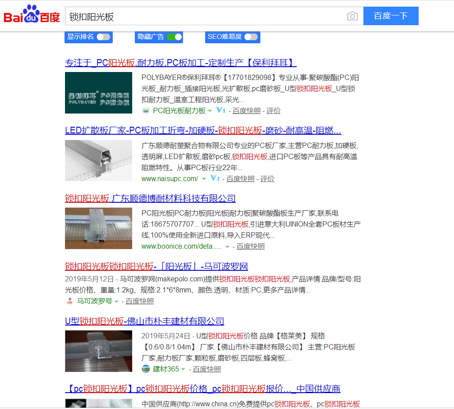Screen dimensions: 454x409
Task: Expand the dropdown arrow after 马可波罗号
Action: (x=116, y=302)
